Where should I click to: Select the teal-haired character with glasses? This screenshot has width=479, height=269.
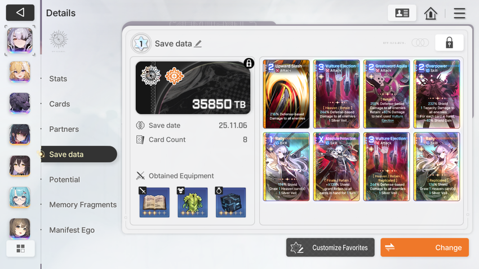pyautogui.click(x=20, y=198)
